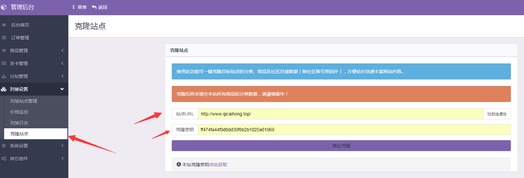524x178 pixels.
Task: Open 价格监控 in the sidebar
Action: pos(19,112)
